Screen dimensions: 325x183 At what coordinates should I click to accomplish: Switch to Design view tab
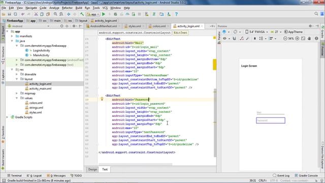[92, 169]
